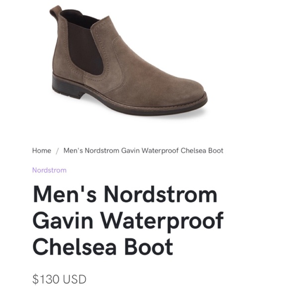Click the word 'Waterproof' in the heading

point(162,220)
